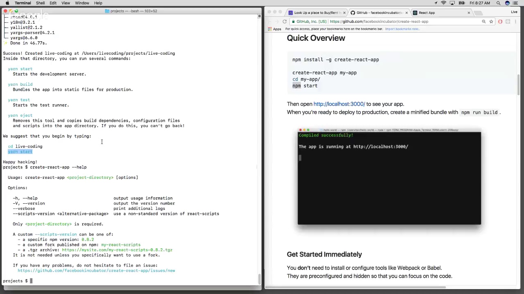Click highlighted 'yarn start' in terminal
The width and height of the screenshot is (524, 294).
(20, 151)
